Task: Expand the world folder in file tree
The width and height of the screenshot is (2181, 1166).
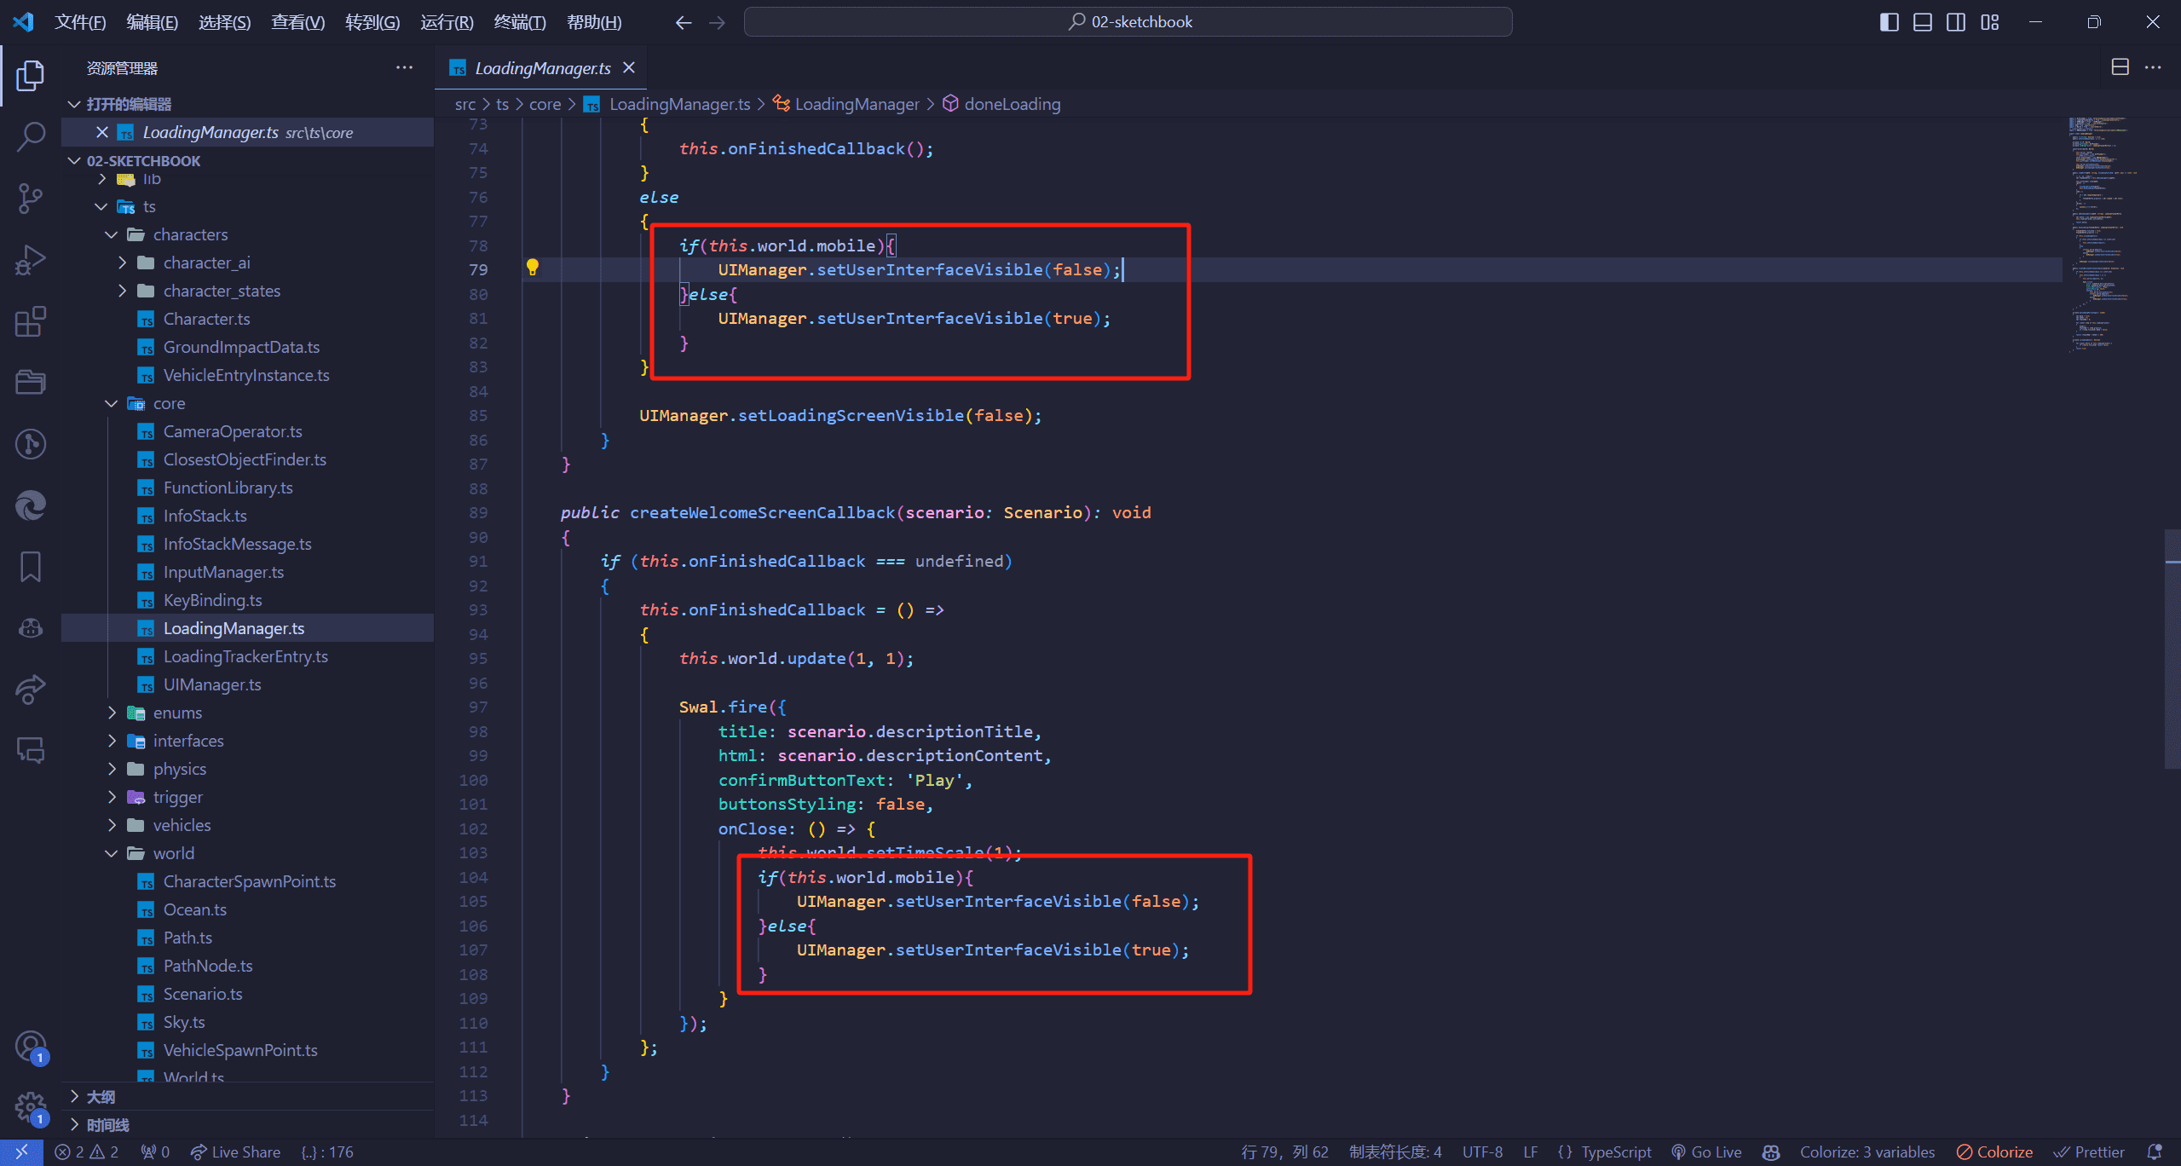Action: (111, 853)
